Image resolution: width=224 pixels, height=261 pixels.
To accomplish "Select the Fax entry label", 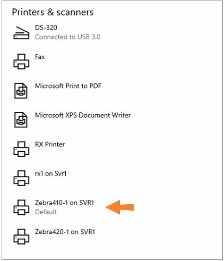I will coord(40,57).
